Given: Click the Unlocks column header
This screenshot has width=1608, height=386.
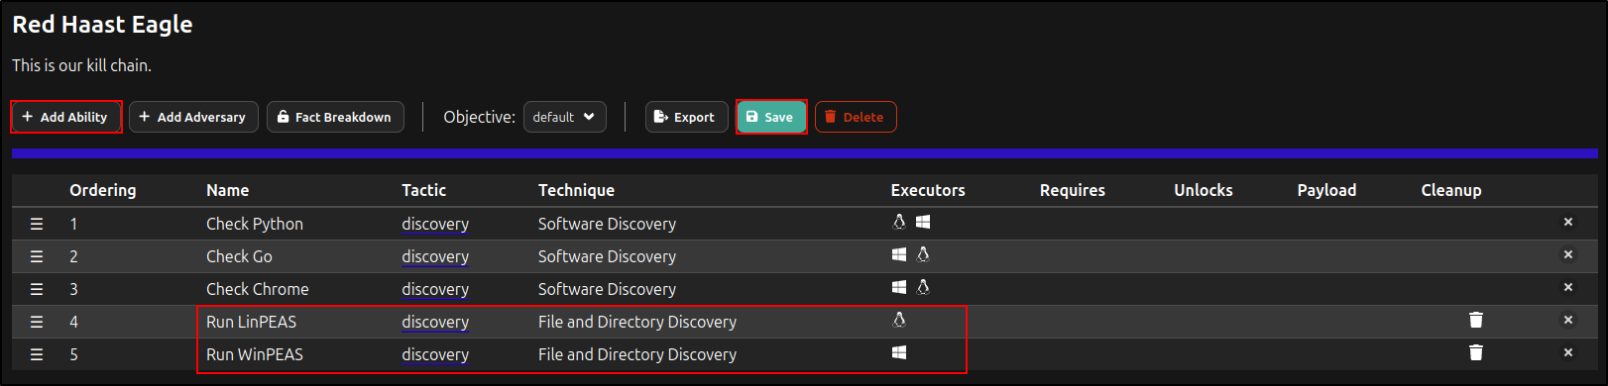Looking at the screenshot, I should point(1204,190).
